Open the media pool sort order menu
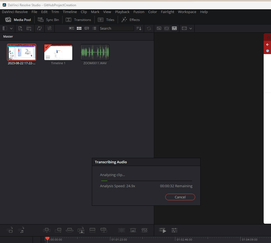271x243 pixels. click(139, 28)
